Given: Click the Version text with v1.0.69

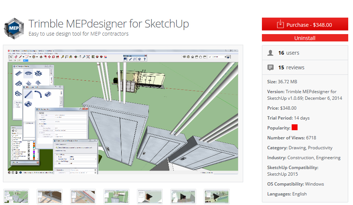Looking at the screenshot, I should (305, 95).
